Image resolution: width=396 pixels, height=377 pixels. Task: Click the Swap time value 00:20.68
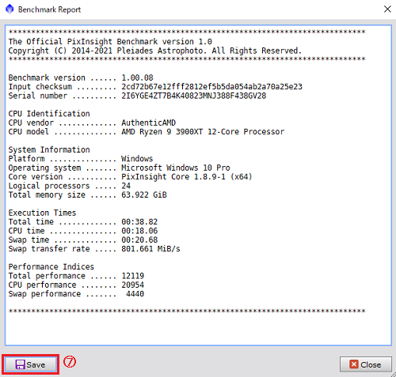[139, 239]
